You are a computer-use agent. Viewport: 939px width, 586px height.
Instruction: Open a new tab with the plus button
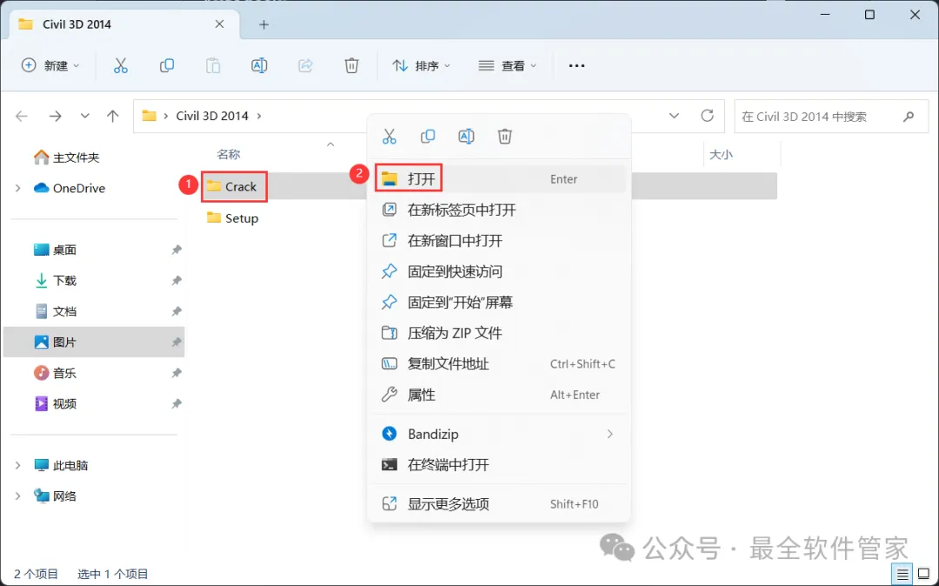tap(263, 24)
